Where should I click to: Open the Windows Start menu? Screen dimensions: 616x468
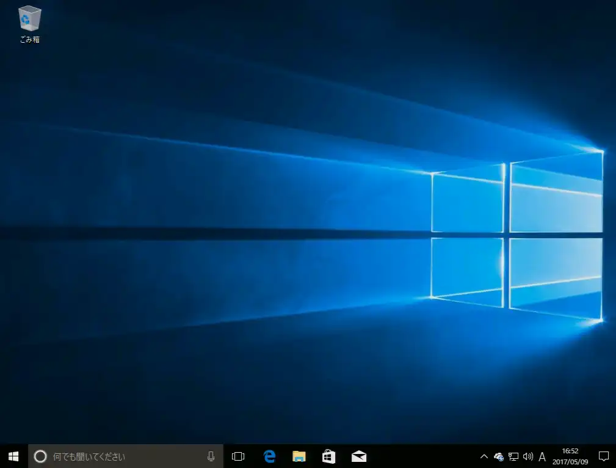(x=13, y=456)
